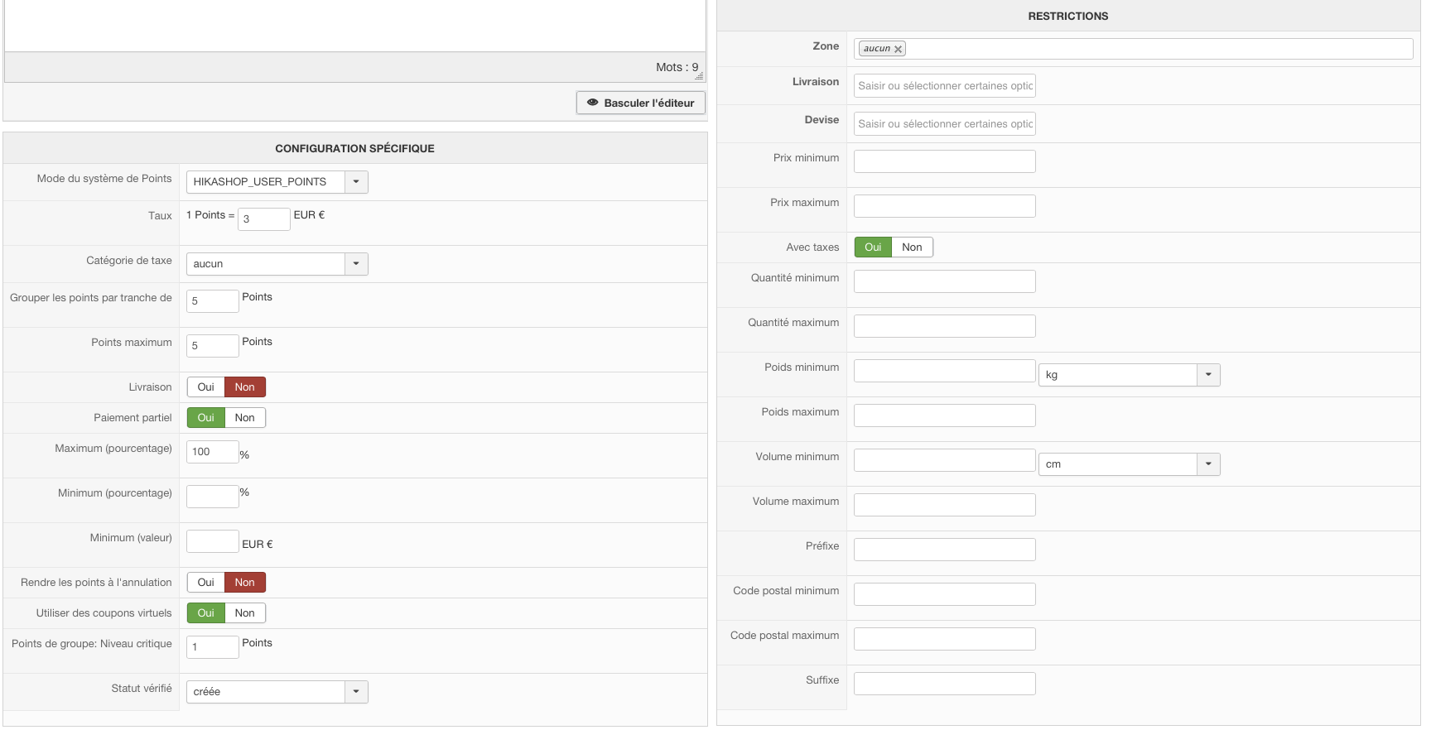
Task: Open the Statut vérifié dropdown
Action: pyautogui.click(x=356, y=692)
